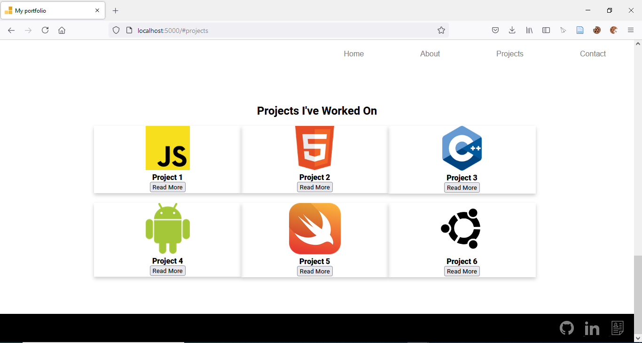The width and height of the screenshot is (642, 343).
Task: Click the 'Project 1' title text
Action: coord(167,177)
